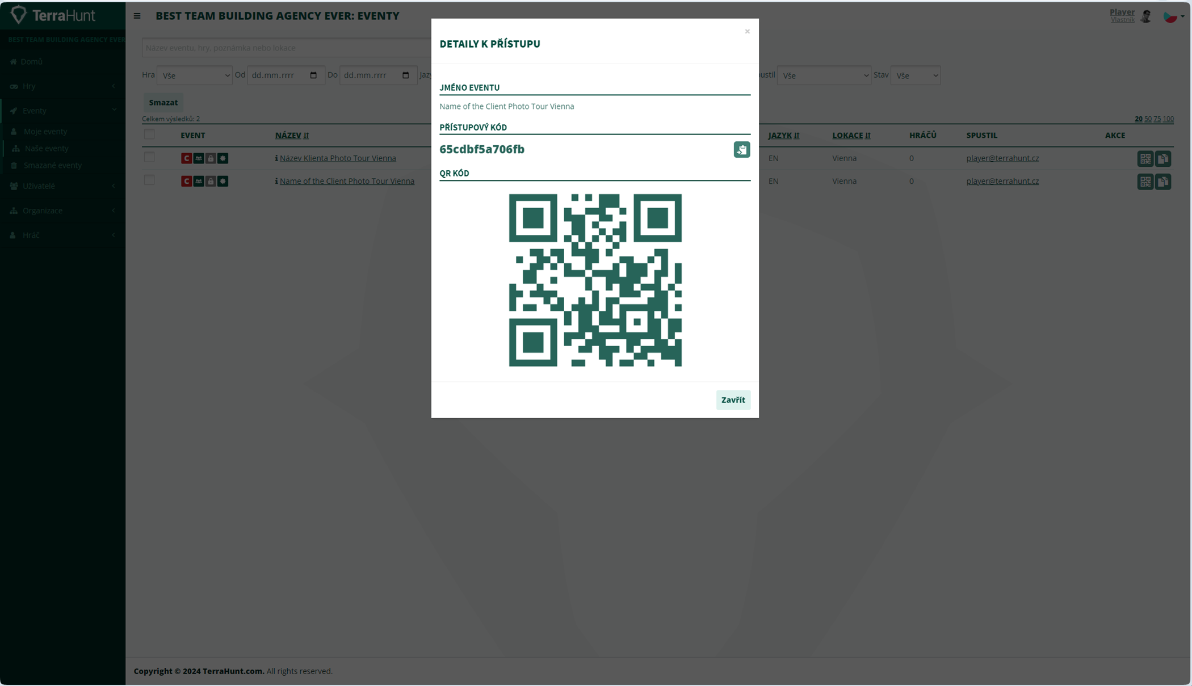Click red C icon in Název Klienta row
The width and height of the screenshot is (1192, 686).
[186, 158]
